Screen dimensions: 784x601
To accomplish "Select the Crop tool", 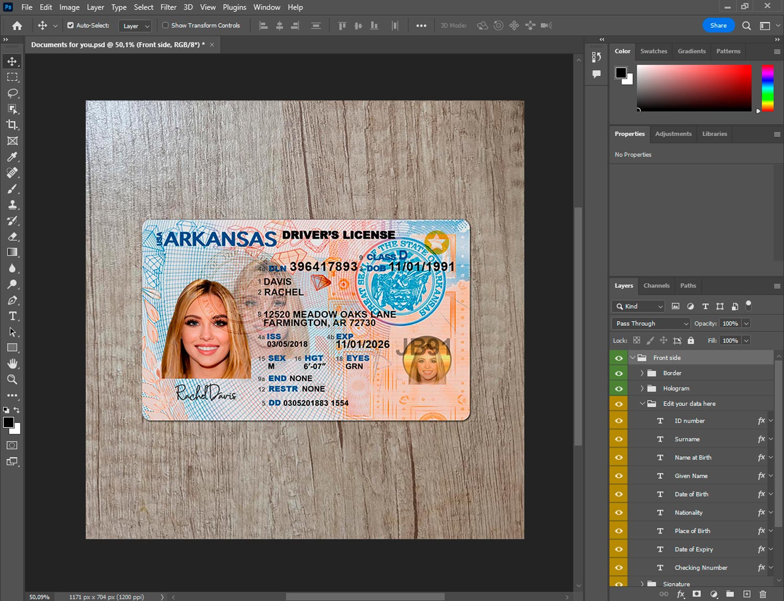I will coord(13,125).
